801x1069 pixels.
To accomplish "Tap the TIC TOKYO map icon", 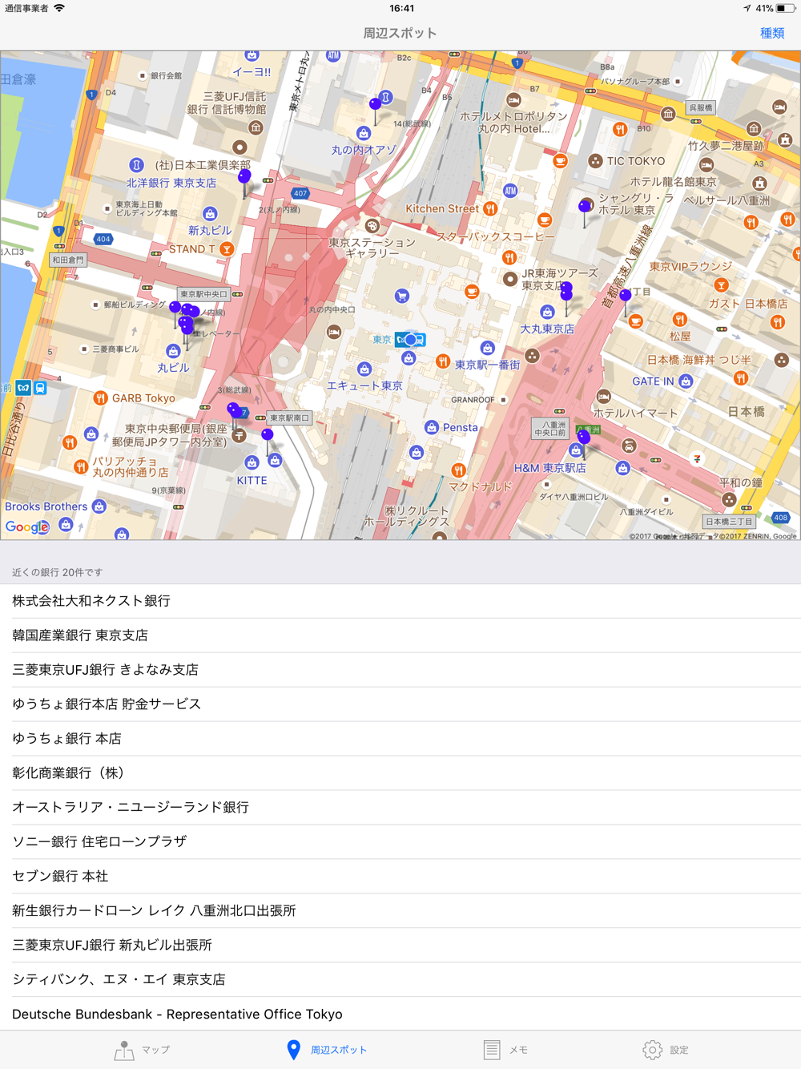I will 595,161.
